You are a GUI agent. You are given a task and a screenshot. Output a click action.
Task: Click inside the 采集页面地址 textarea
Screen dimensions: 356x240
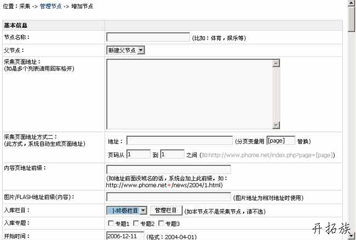pos(190,94)
